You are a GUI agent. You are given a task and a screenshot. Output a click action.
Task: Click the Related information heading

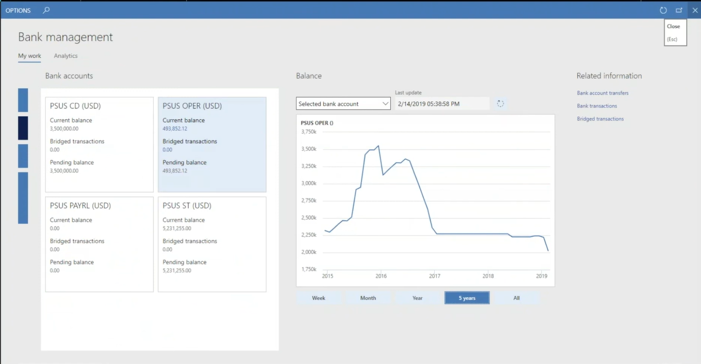coord(609,76)
